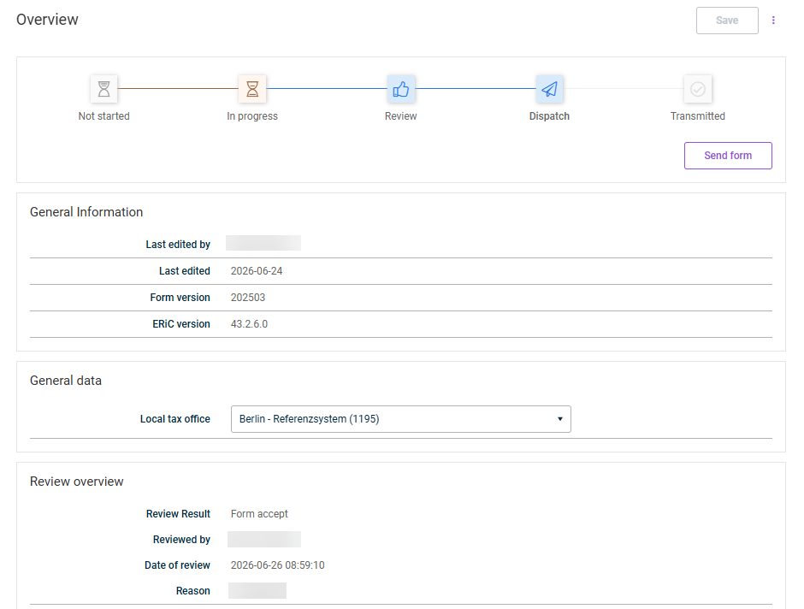Click the Reviewed by label

181,540
